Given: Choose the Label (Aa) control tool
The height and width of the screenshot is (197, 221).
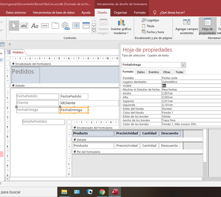Looking at the screenshot, I should pos(35,25).
